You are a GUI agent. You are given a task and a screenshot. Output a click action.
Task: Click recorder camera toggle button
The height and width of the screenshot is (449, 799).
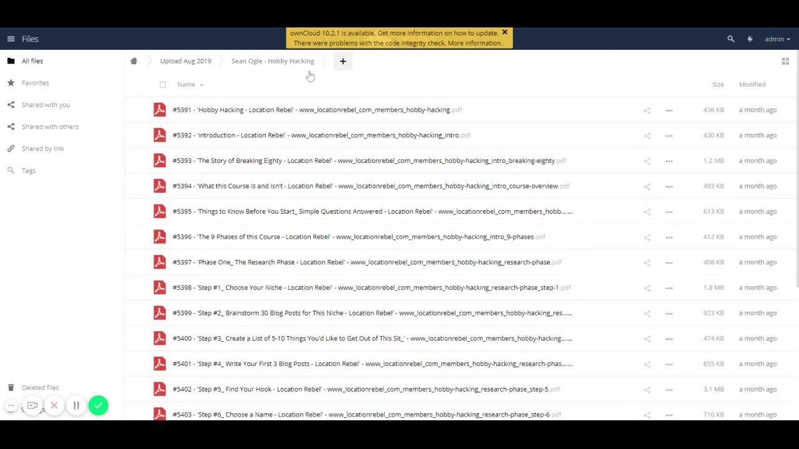pos(32,406)
